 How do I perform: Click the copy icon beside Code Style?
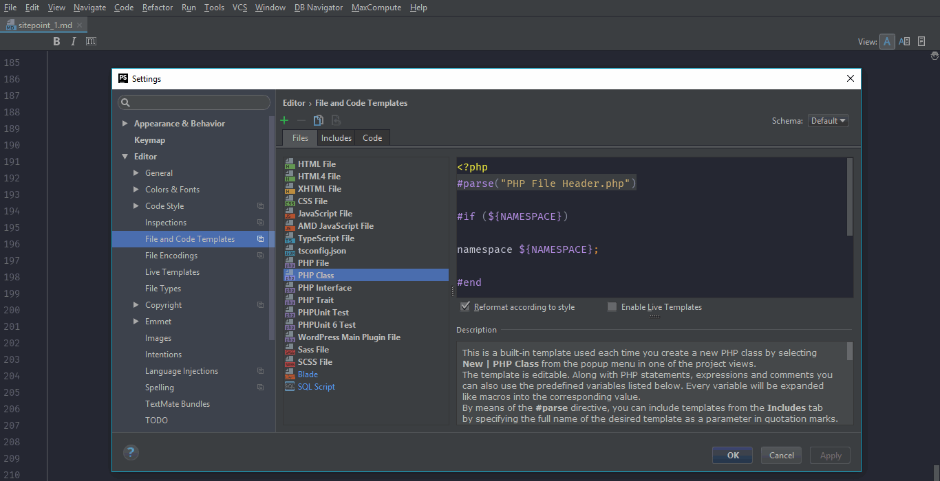(x=260, y=206)
